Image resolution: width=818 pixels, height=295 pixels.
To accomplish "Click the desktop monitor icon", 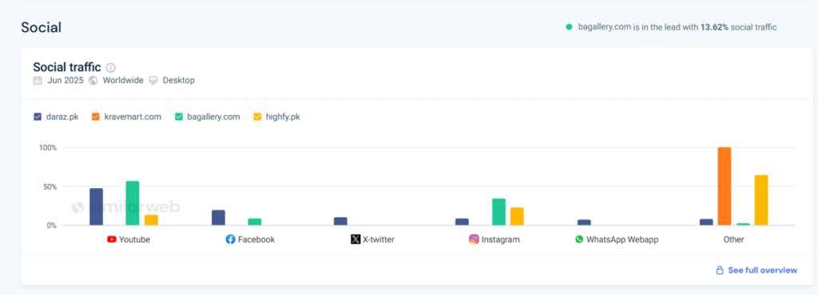I will pyautogui.click(x=153, y=81).
